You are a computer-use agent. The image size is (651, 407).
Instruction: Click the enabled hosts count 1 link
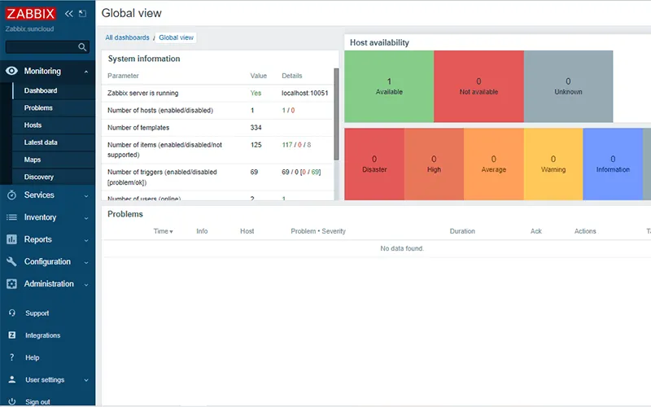click(283, 111)
